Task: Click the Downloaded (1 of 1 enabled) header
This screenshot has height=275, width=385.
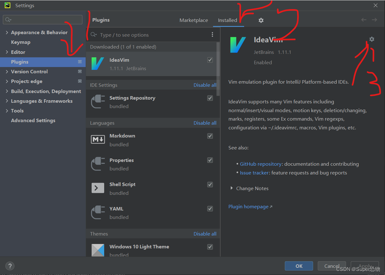Action: pos(123,47)
